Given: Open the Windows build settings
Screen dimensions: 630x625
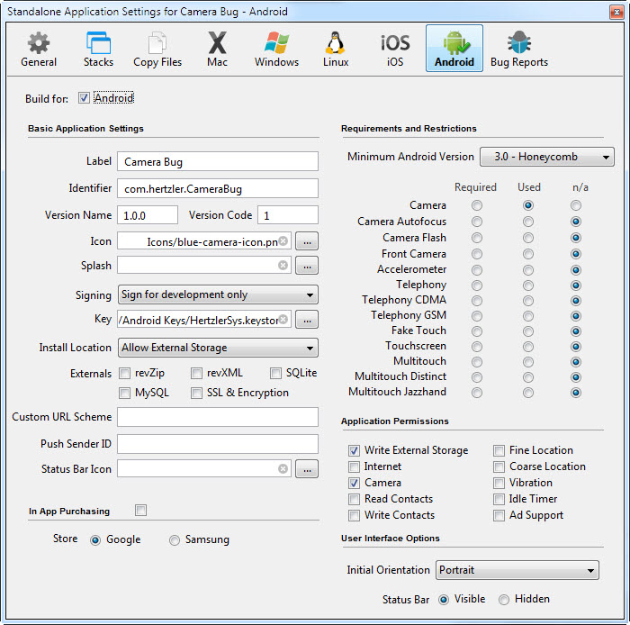Looking at the screenshot, I should pos(276,49).
